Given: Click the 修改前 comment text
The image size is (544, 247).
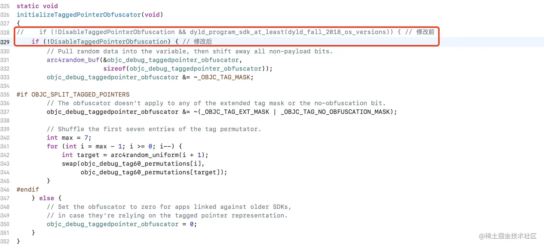Looking at the screenshot, I should [425, 32].
